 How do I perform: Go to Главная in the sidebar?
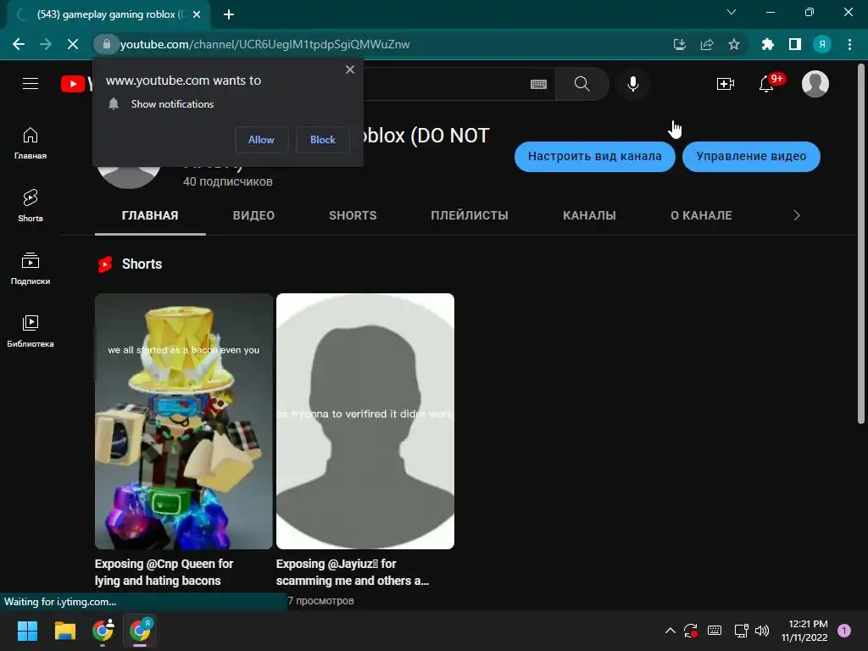(x=31, y=143)
